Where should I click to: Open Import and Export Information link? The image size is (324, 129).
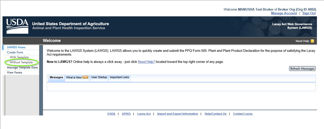tap(177, 114)
